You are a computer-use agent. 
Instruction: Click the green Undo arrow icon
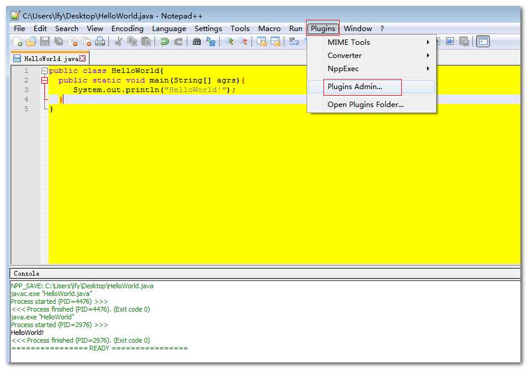coord(164,42)
